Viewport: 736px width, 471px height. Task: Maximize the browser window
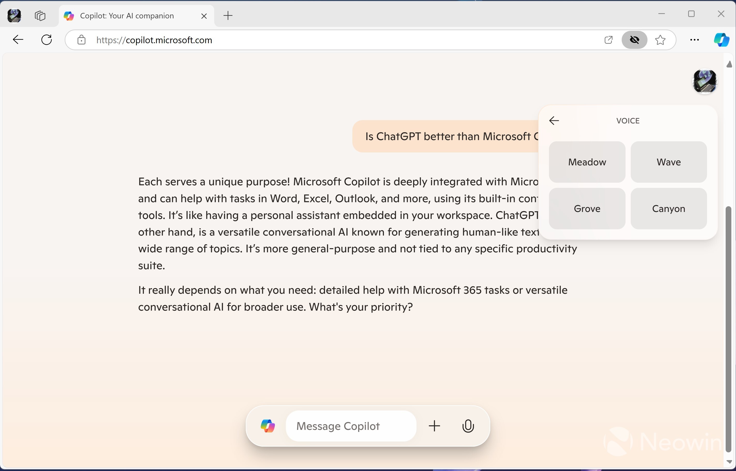[692, 14]
